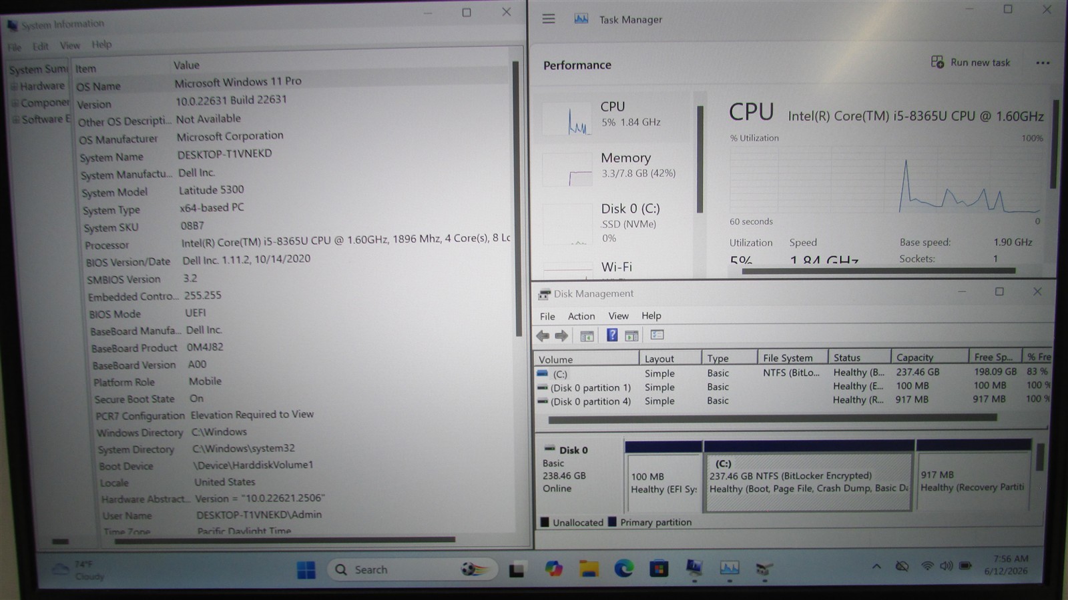Switch to Disk Management taskbar icon

pyautogui.click(x=764, y=569)
